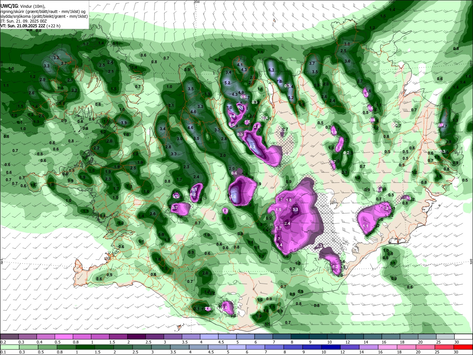Screen dimensions: 473x355
Task: Click the 20W longitude label
Action: click(197, 2)
